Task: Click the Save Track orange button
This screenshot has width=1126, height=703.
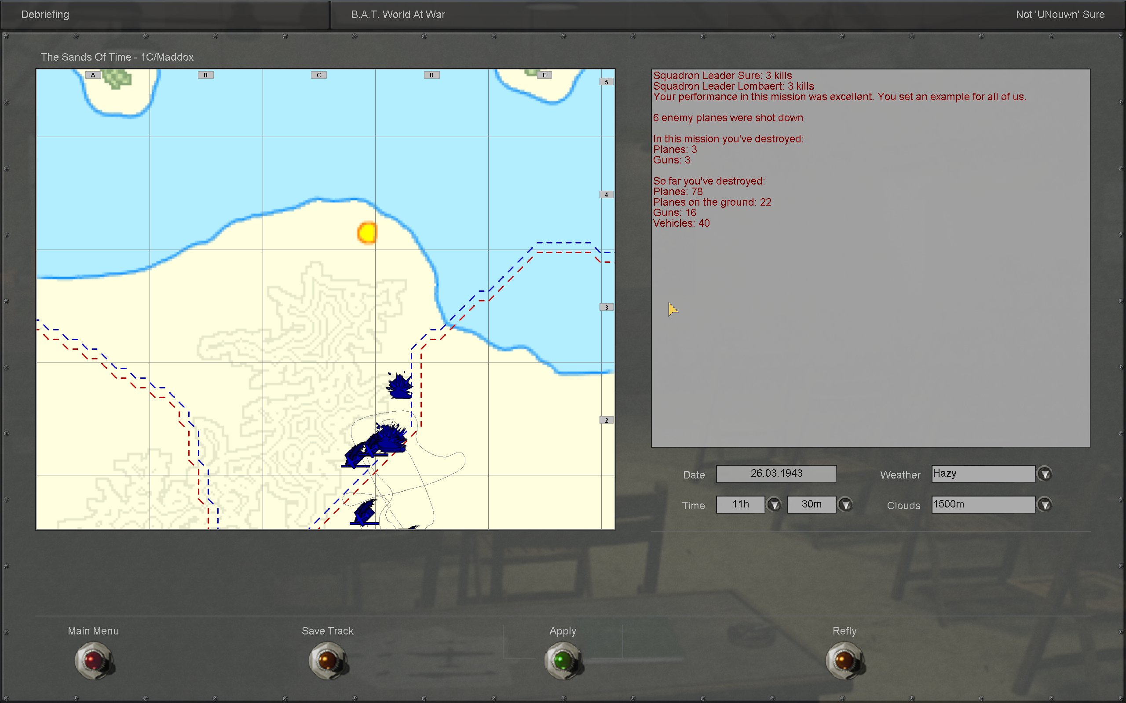Action: (328, 660)
